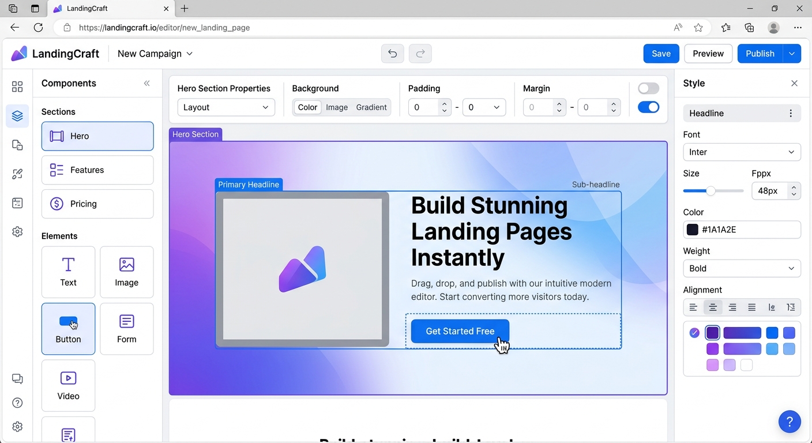Align headline text center
This screenshot has height=443, width=812.
coord(713,307)
